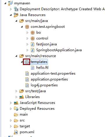Collapse the mymaven project node
The width and height of the screenshot is (105, 137).
coord(5,3)
